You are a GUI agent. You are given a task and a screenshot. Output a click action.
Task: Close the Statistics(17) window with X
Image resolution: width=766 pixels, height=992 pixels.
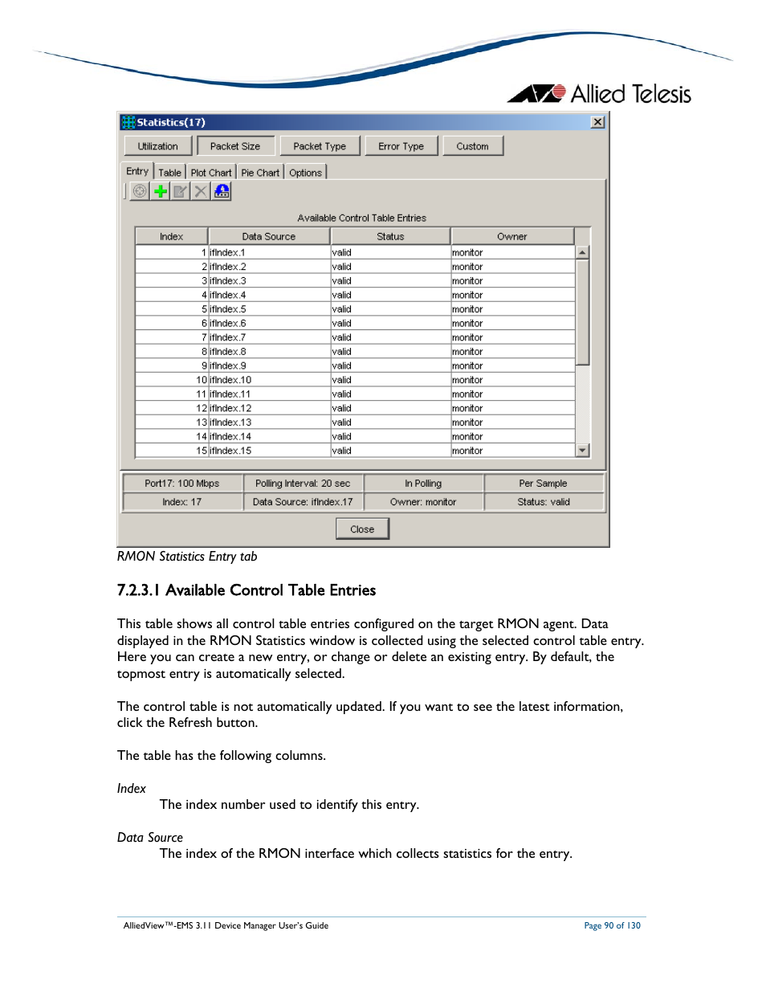tap(597, 122)
